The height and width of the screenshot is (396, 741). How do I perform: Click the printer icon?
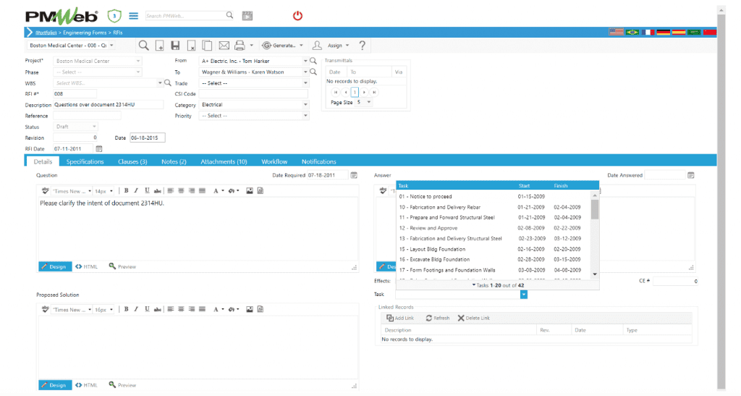point(240,46)
